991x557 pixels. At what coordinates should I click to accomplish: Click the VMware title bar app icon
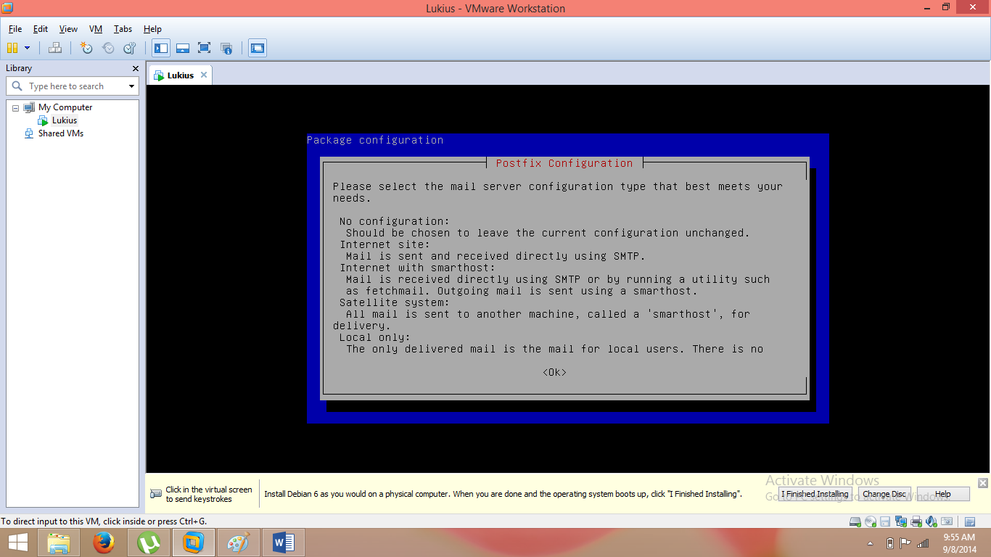tap(7, 8)
